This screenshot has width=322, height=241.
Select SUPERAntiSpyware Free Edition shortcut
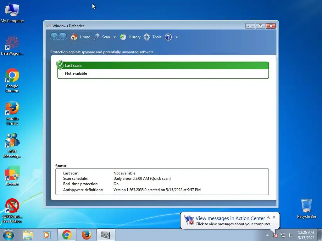[x=12, y=211]
